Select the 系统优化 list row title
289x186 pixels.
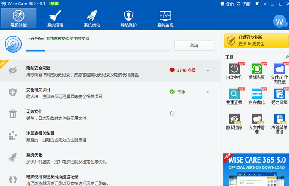click(x=34, y=155)
